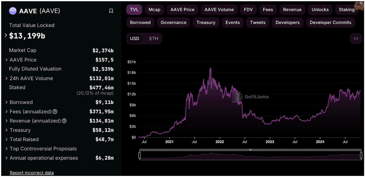Click the AAVE logo icon
This screenshot has height=179, width=365.
tap(13, 11)
